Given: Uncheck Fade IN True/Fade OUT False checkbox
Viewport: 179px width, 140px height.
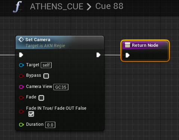Looking at the screenshot, I should tap(31, 114).
